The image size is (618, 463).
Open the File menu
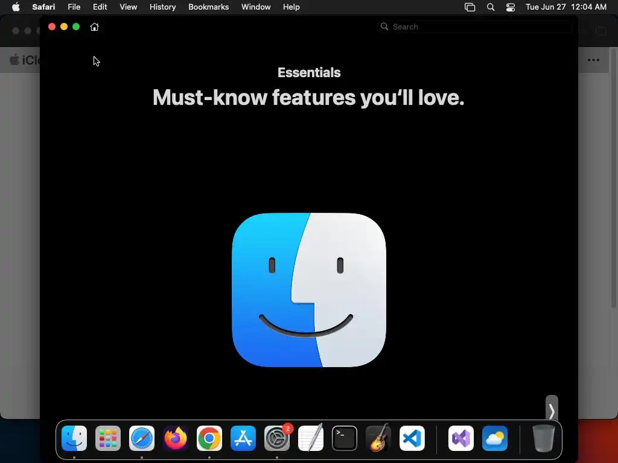[74, 7]
